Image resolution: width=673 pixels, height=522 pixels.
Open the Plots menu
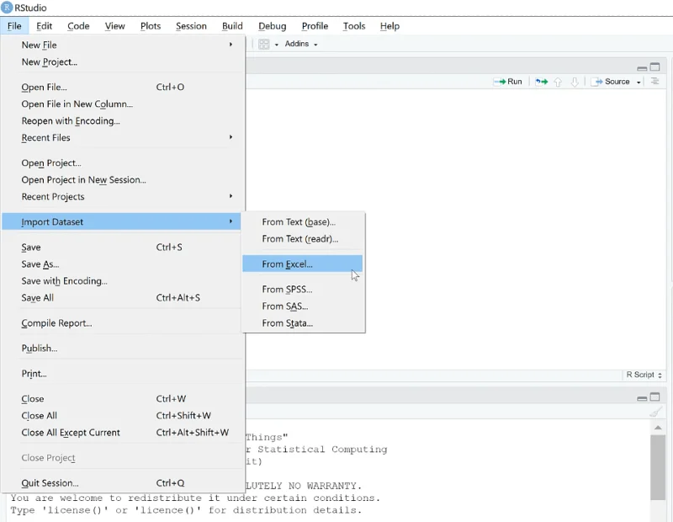(x=151, y=26)
